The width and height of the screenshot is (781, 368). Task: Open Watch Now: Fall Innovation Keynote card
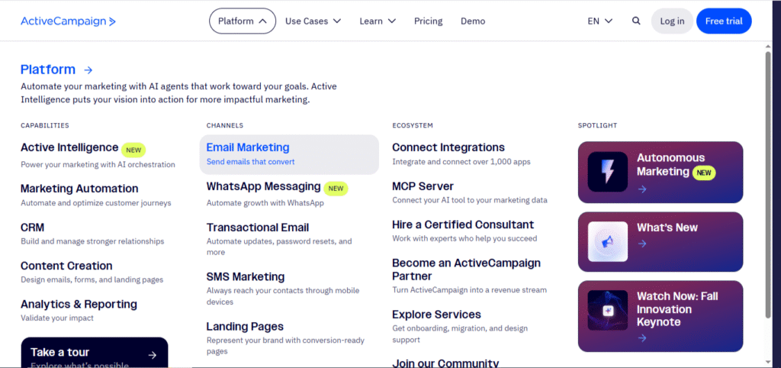coord(660,316)
